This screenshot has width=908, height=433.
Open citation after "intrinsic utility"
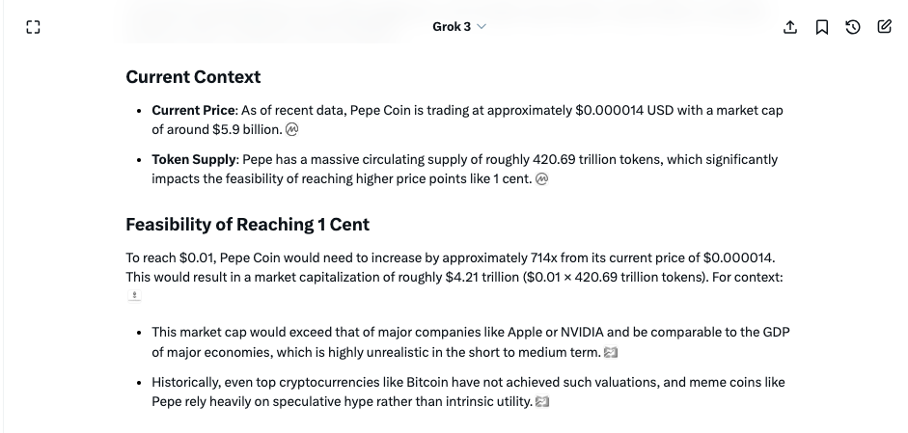point(542,401)
